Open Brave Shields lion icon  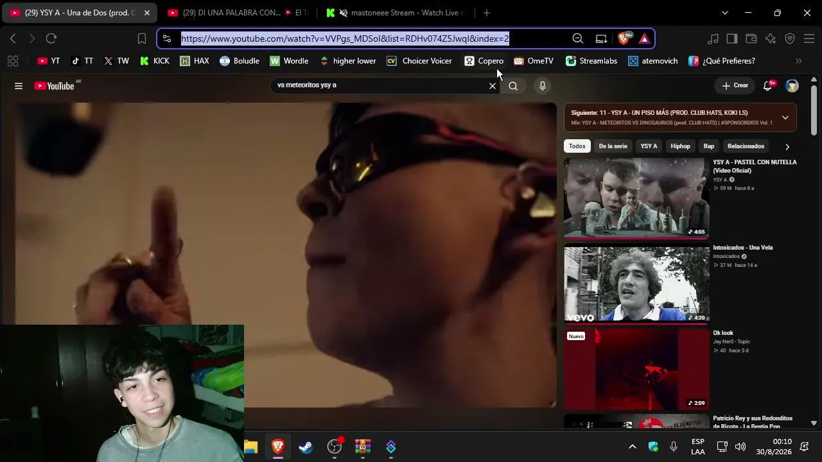coord(624,38)
